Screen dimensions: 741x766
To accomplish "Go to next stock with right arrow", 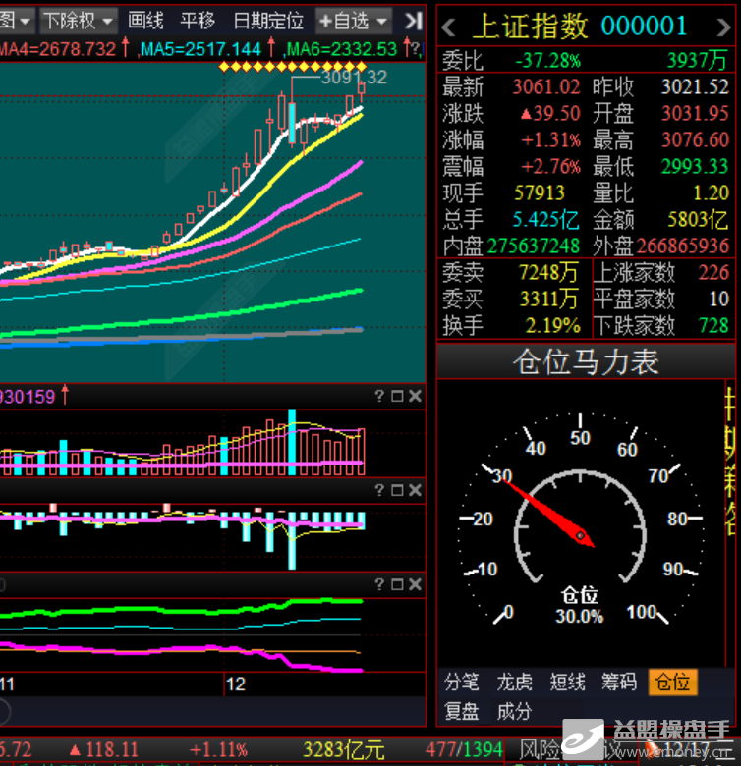I will (x=721, y=25).
